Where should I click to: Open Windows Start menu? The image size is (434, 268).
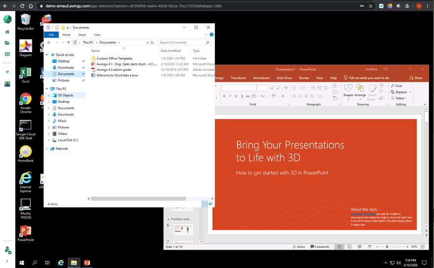[22, 263]
